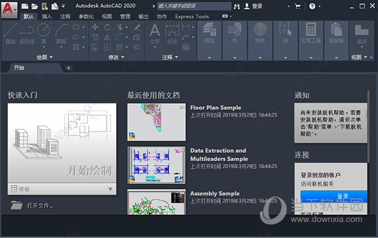
Task: Open the AutoCAD application menu (red A)
Action: coord(9,10)
